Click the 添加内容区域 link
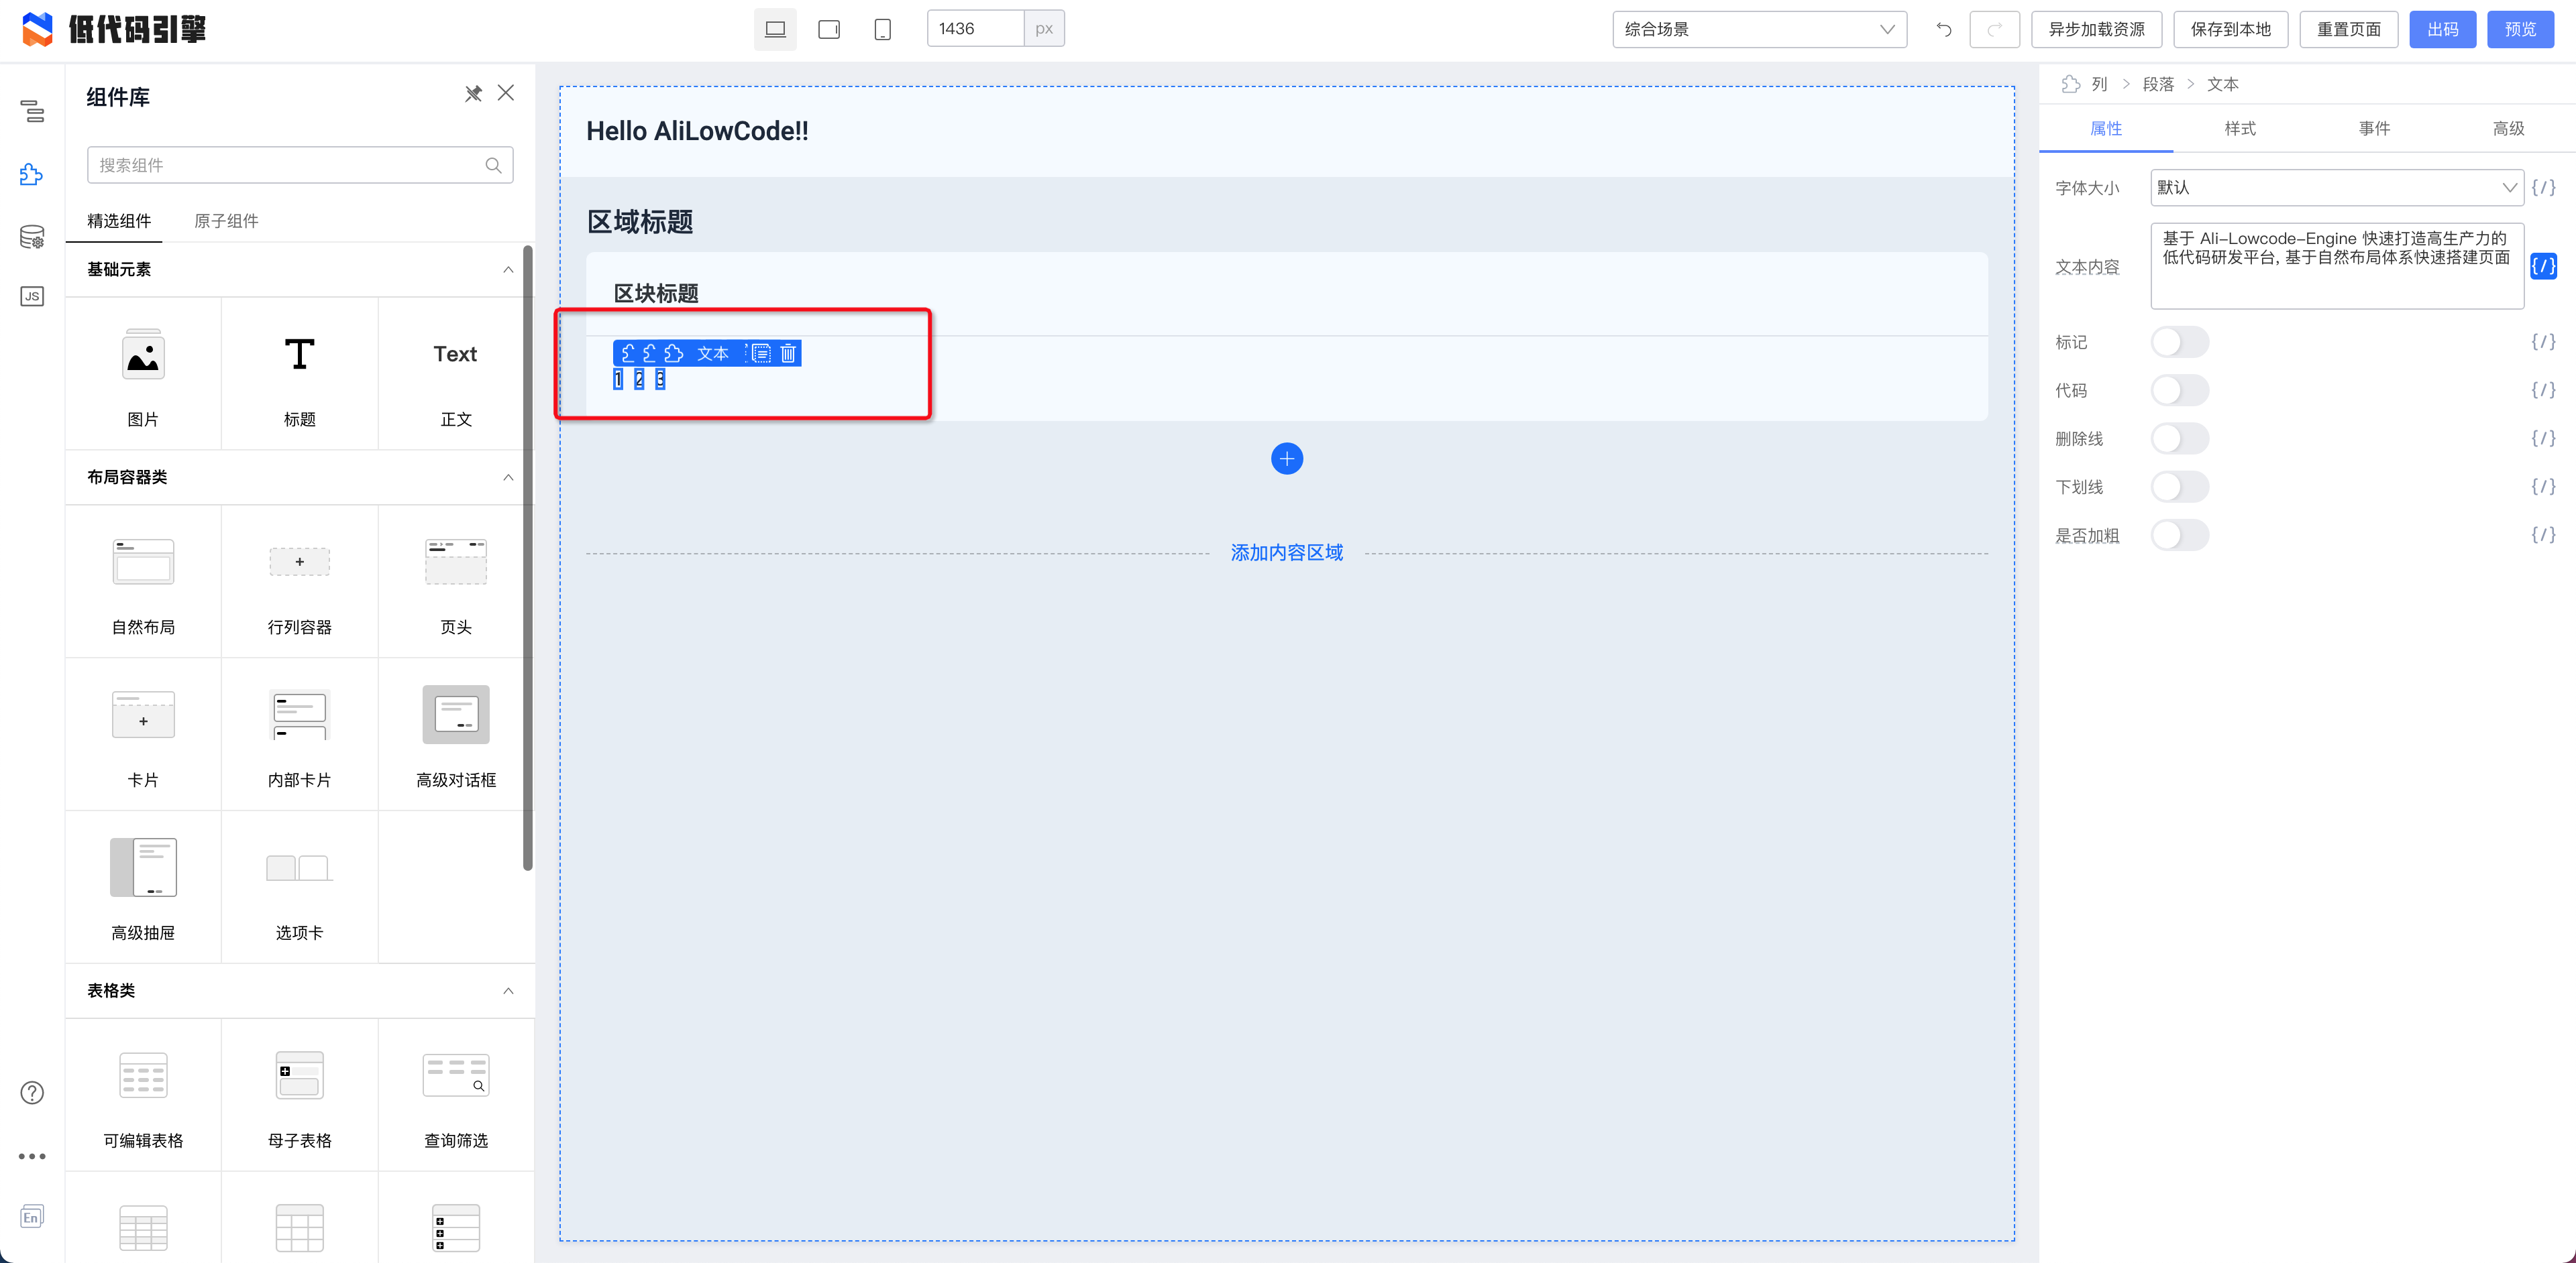2576x1263 pixels. [x=1286, y=552]
